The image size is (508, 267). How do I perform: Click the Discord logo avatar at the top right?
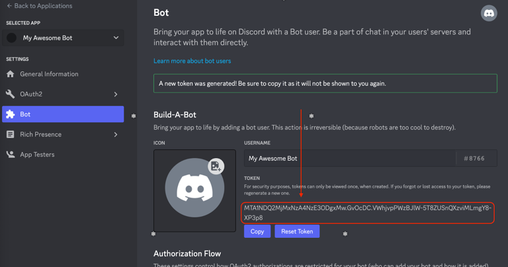coord(489,13)
